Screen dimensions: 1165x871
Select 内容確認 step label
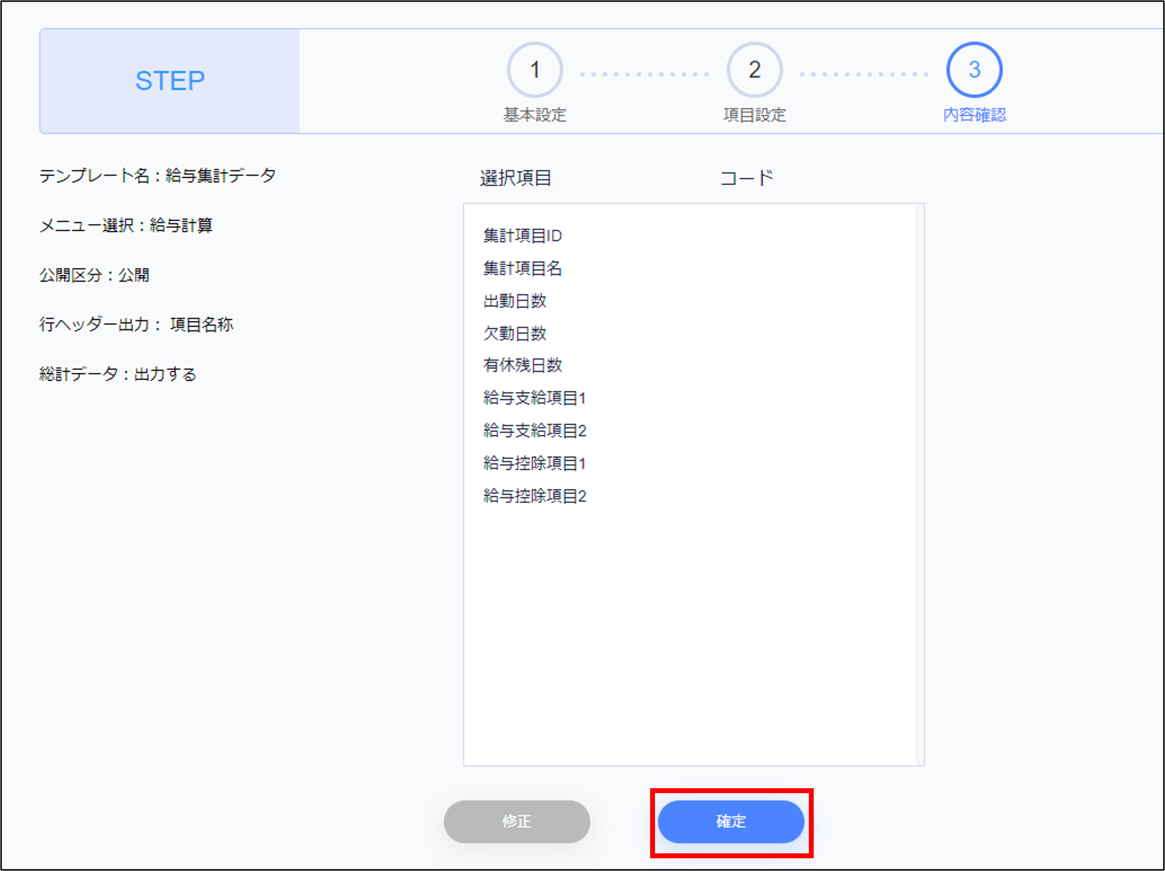(974, 114)
